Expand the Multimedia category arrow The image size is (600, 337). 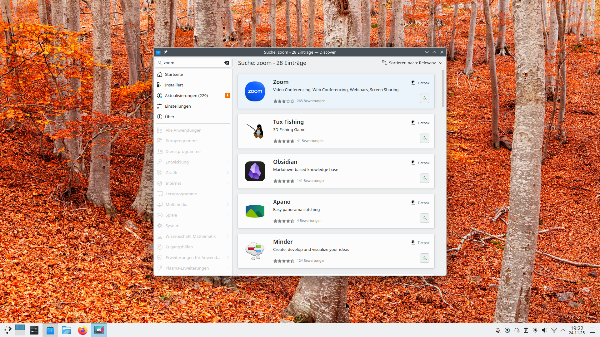click(x=227, y=204)
